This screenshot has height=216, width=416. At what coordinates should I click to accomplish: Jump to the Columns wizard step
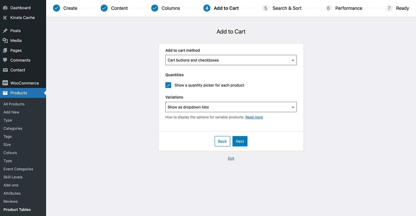click(x=165, y=8)
